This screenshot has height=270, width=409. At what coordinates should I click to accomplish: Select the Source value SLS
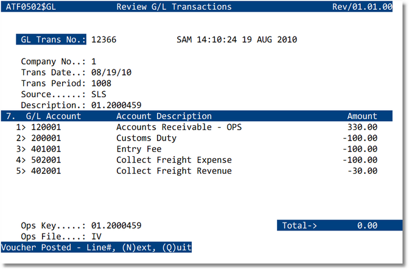tap(99, 94)
